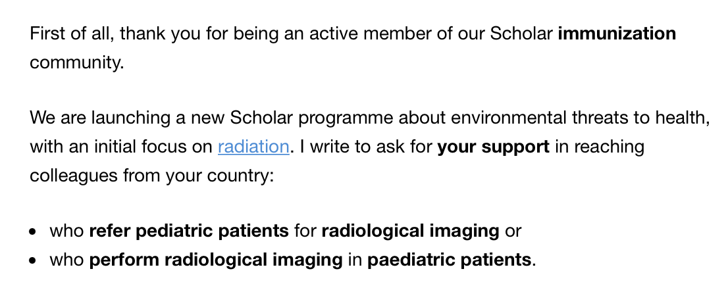The width and height of the screenshot is (728, 288).
Task: Click bold phrase radiological imaging in first bullet
Action: 410,231
